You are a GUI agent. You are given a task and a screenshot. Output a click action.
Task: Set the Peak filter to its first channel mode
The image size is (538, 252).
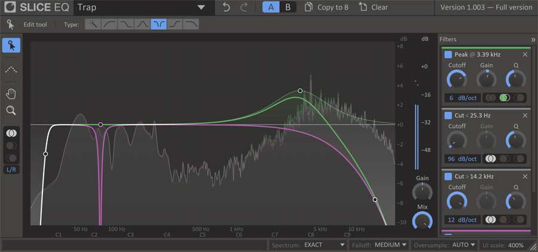[x=491, y=98]
